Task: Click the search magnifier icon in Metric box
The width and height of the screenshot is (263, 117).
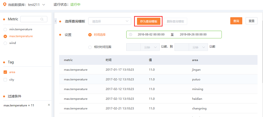Action: pos(42,19)
